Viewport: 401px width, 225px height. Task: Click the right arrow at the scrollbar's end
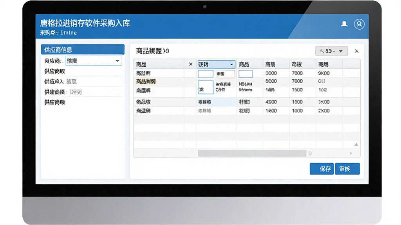pyautogui.click(x=351, y=153)
